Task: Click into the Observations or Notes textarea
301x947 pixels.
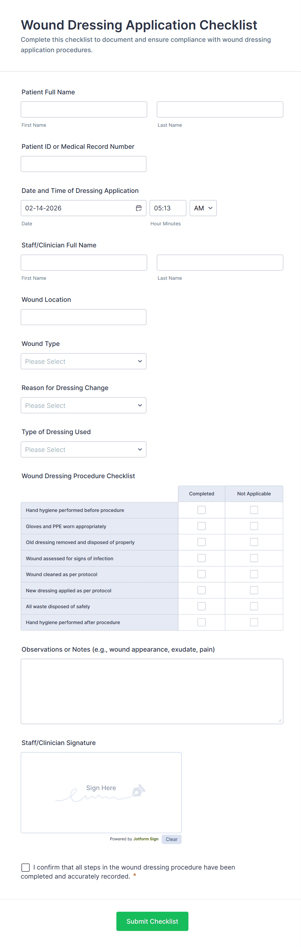Action: point(151,691)
